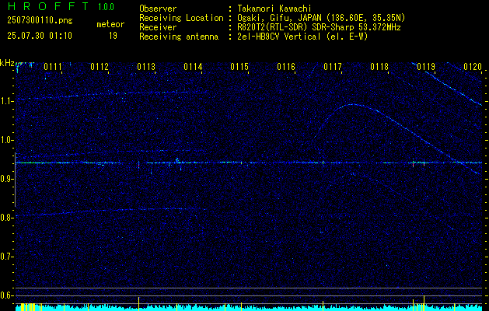The width and height of the screenshot is (489, 311).
Task: Click the 0116 time axis marker
Action: 286,67
